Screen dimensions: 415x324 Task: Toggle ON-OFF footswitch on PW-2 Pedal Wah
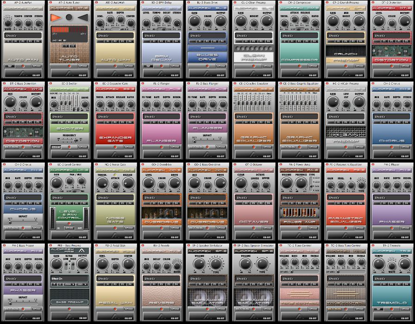click(115, 316)
